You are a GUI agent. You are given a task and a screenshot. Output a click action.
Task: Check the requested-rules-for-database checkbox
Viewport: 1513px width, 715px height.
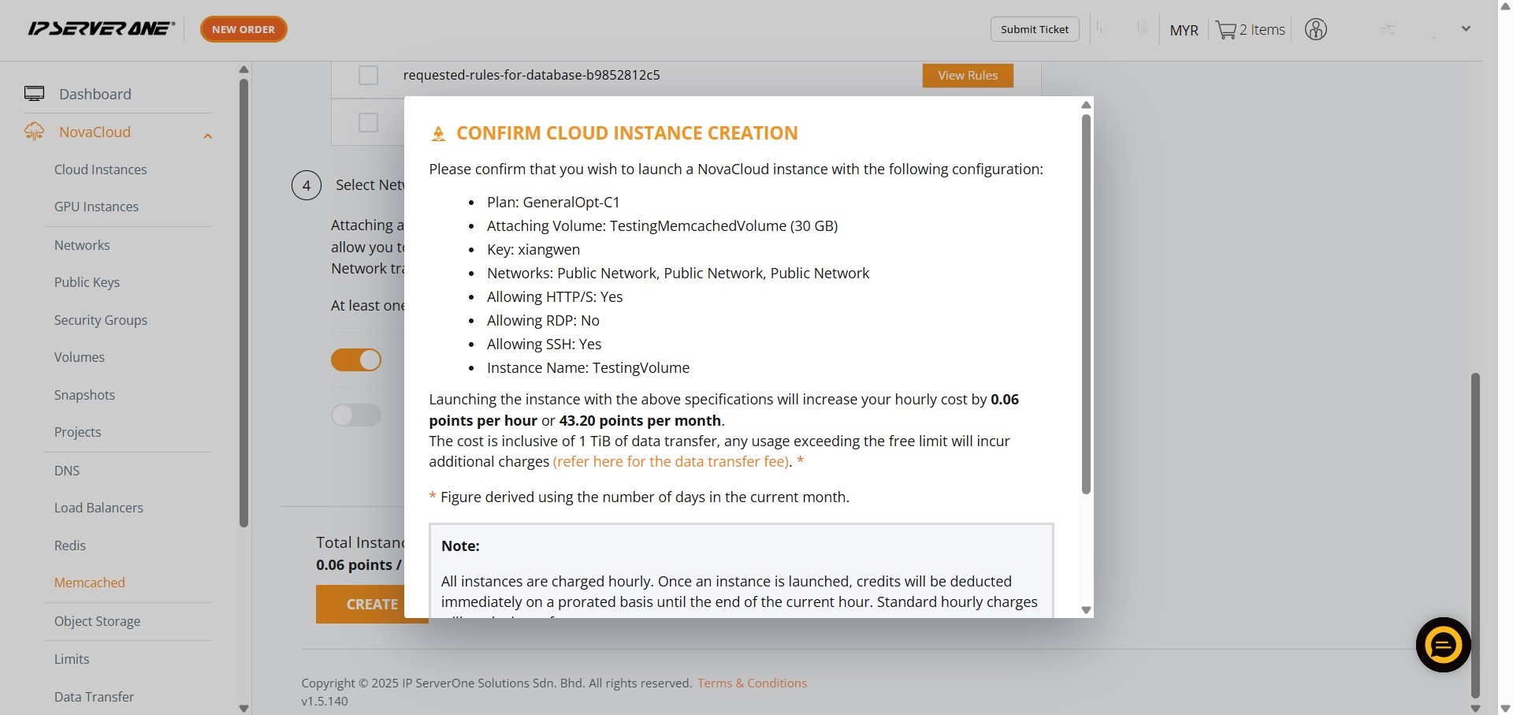(368, 76)
